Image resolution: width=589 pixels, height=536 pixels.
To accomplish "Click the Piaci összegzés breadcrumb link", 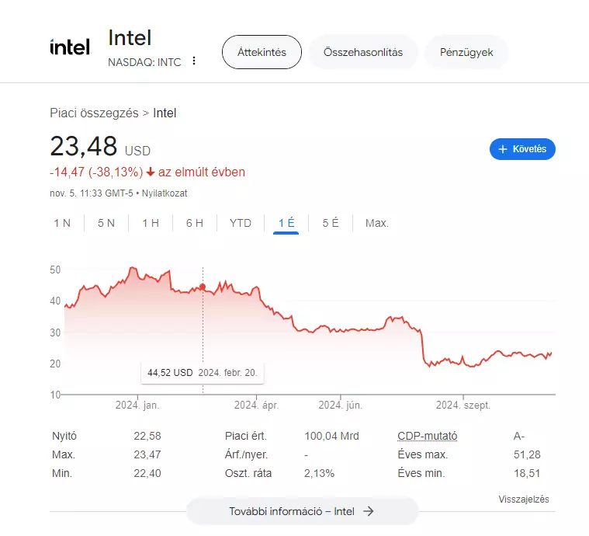I will [x=94, y=113].
